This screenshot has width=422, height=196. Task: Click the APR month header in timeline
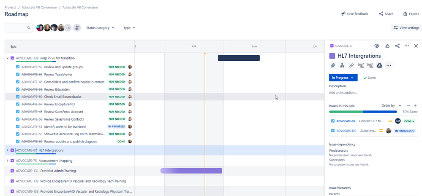coord(194,46)
